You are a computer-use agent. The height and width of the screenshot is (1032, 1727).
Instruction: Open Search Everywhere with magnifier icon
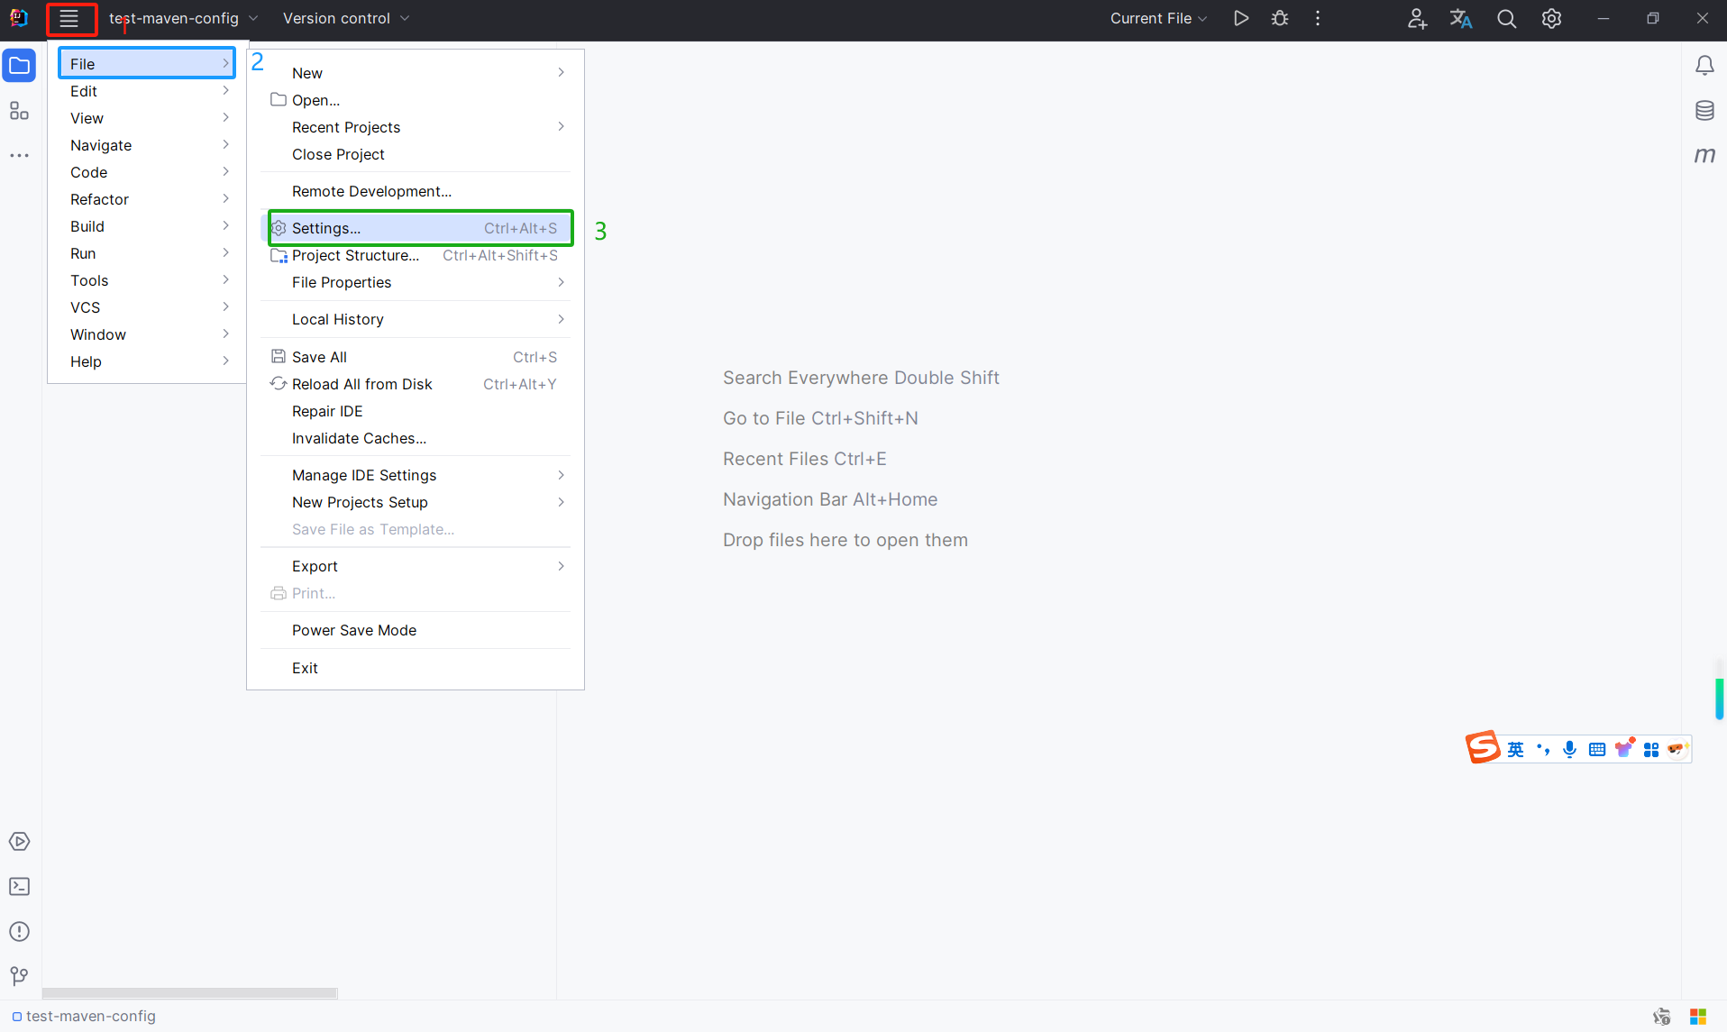(1506, 18)
